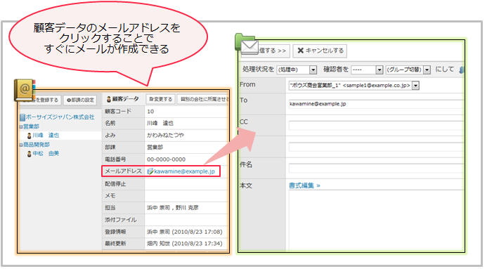Click the mail compose icon beside kawamine@example.jp
This screenshot has height=269, width=499.
(x=150, y=171)
